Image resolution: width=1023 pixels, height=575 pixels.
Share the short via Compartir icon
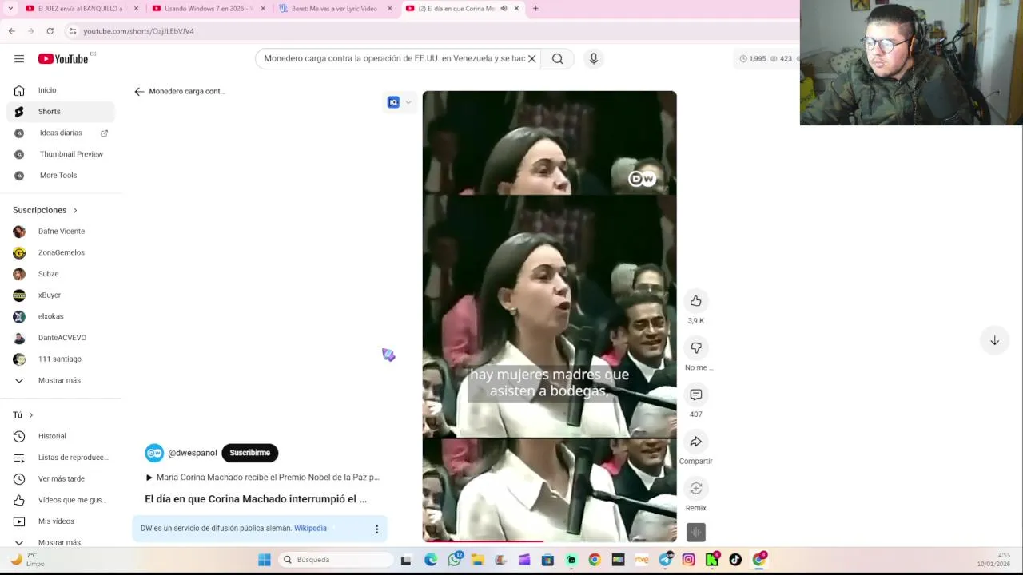point(696,442)
